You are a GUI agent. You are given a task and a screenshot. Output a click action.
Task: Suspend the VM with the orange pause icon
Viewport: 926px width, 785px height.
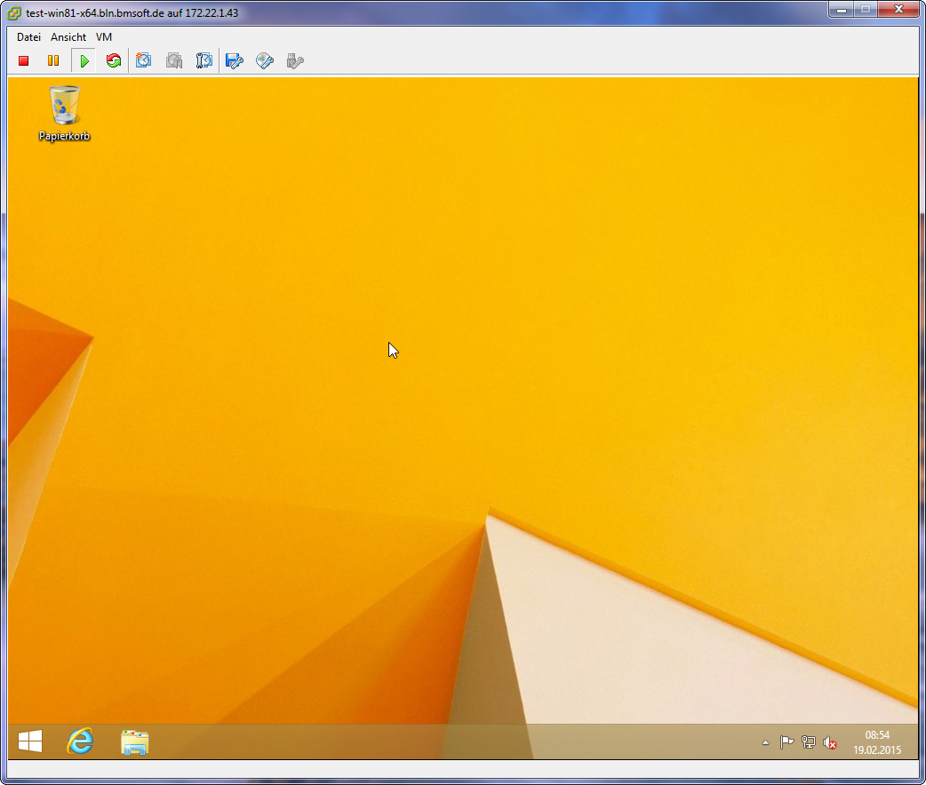coord(53,60)
